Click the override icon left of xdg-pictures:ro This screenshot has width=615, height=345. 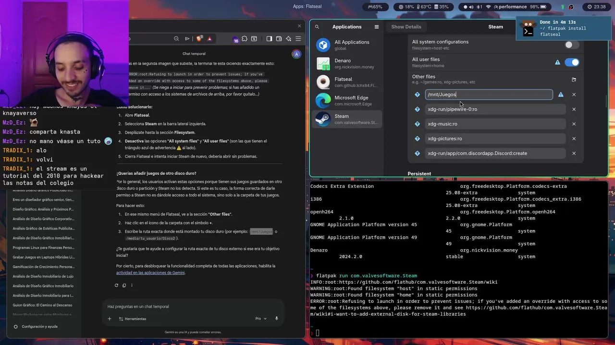point(418,138)
